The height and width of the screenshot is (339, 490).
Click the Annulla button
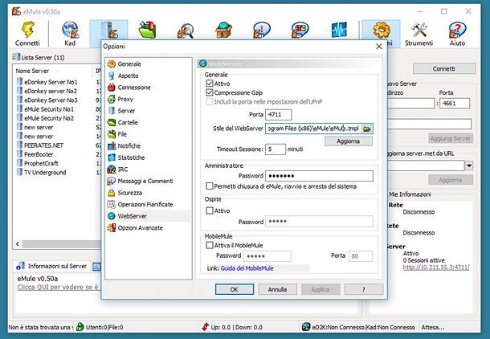pos(277,288)
